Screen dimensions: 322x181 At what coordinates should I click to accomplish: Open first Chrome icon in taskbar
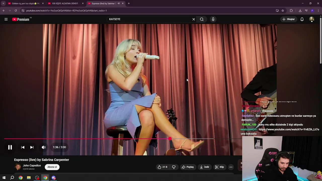pyautogui.click(x=21, y=178)
